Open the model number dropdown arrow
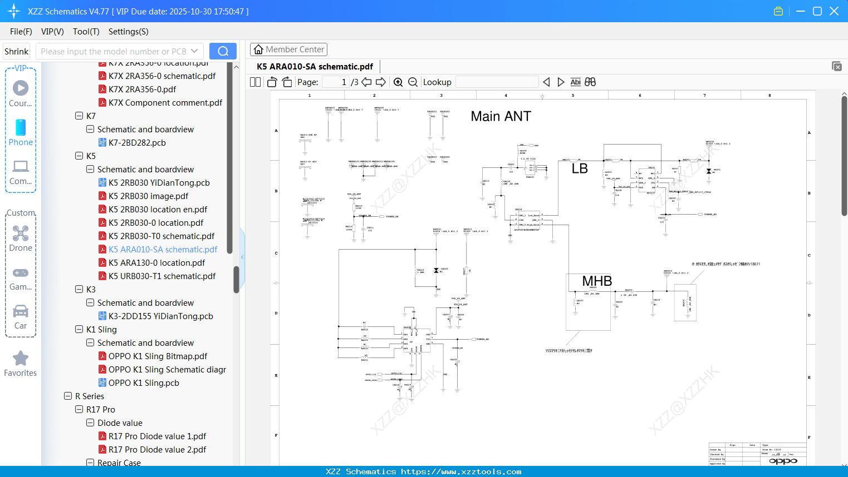Image resolution: width=848 pixels, height=477 pixels. [194, 51]
